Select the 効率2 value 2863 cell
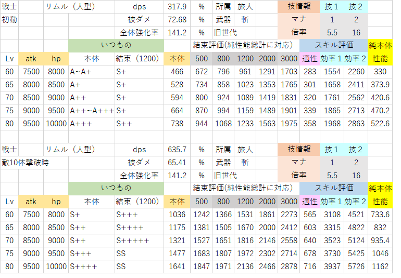 click(x=356, y=124)
